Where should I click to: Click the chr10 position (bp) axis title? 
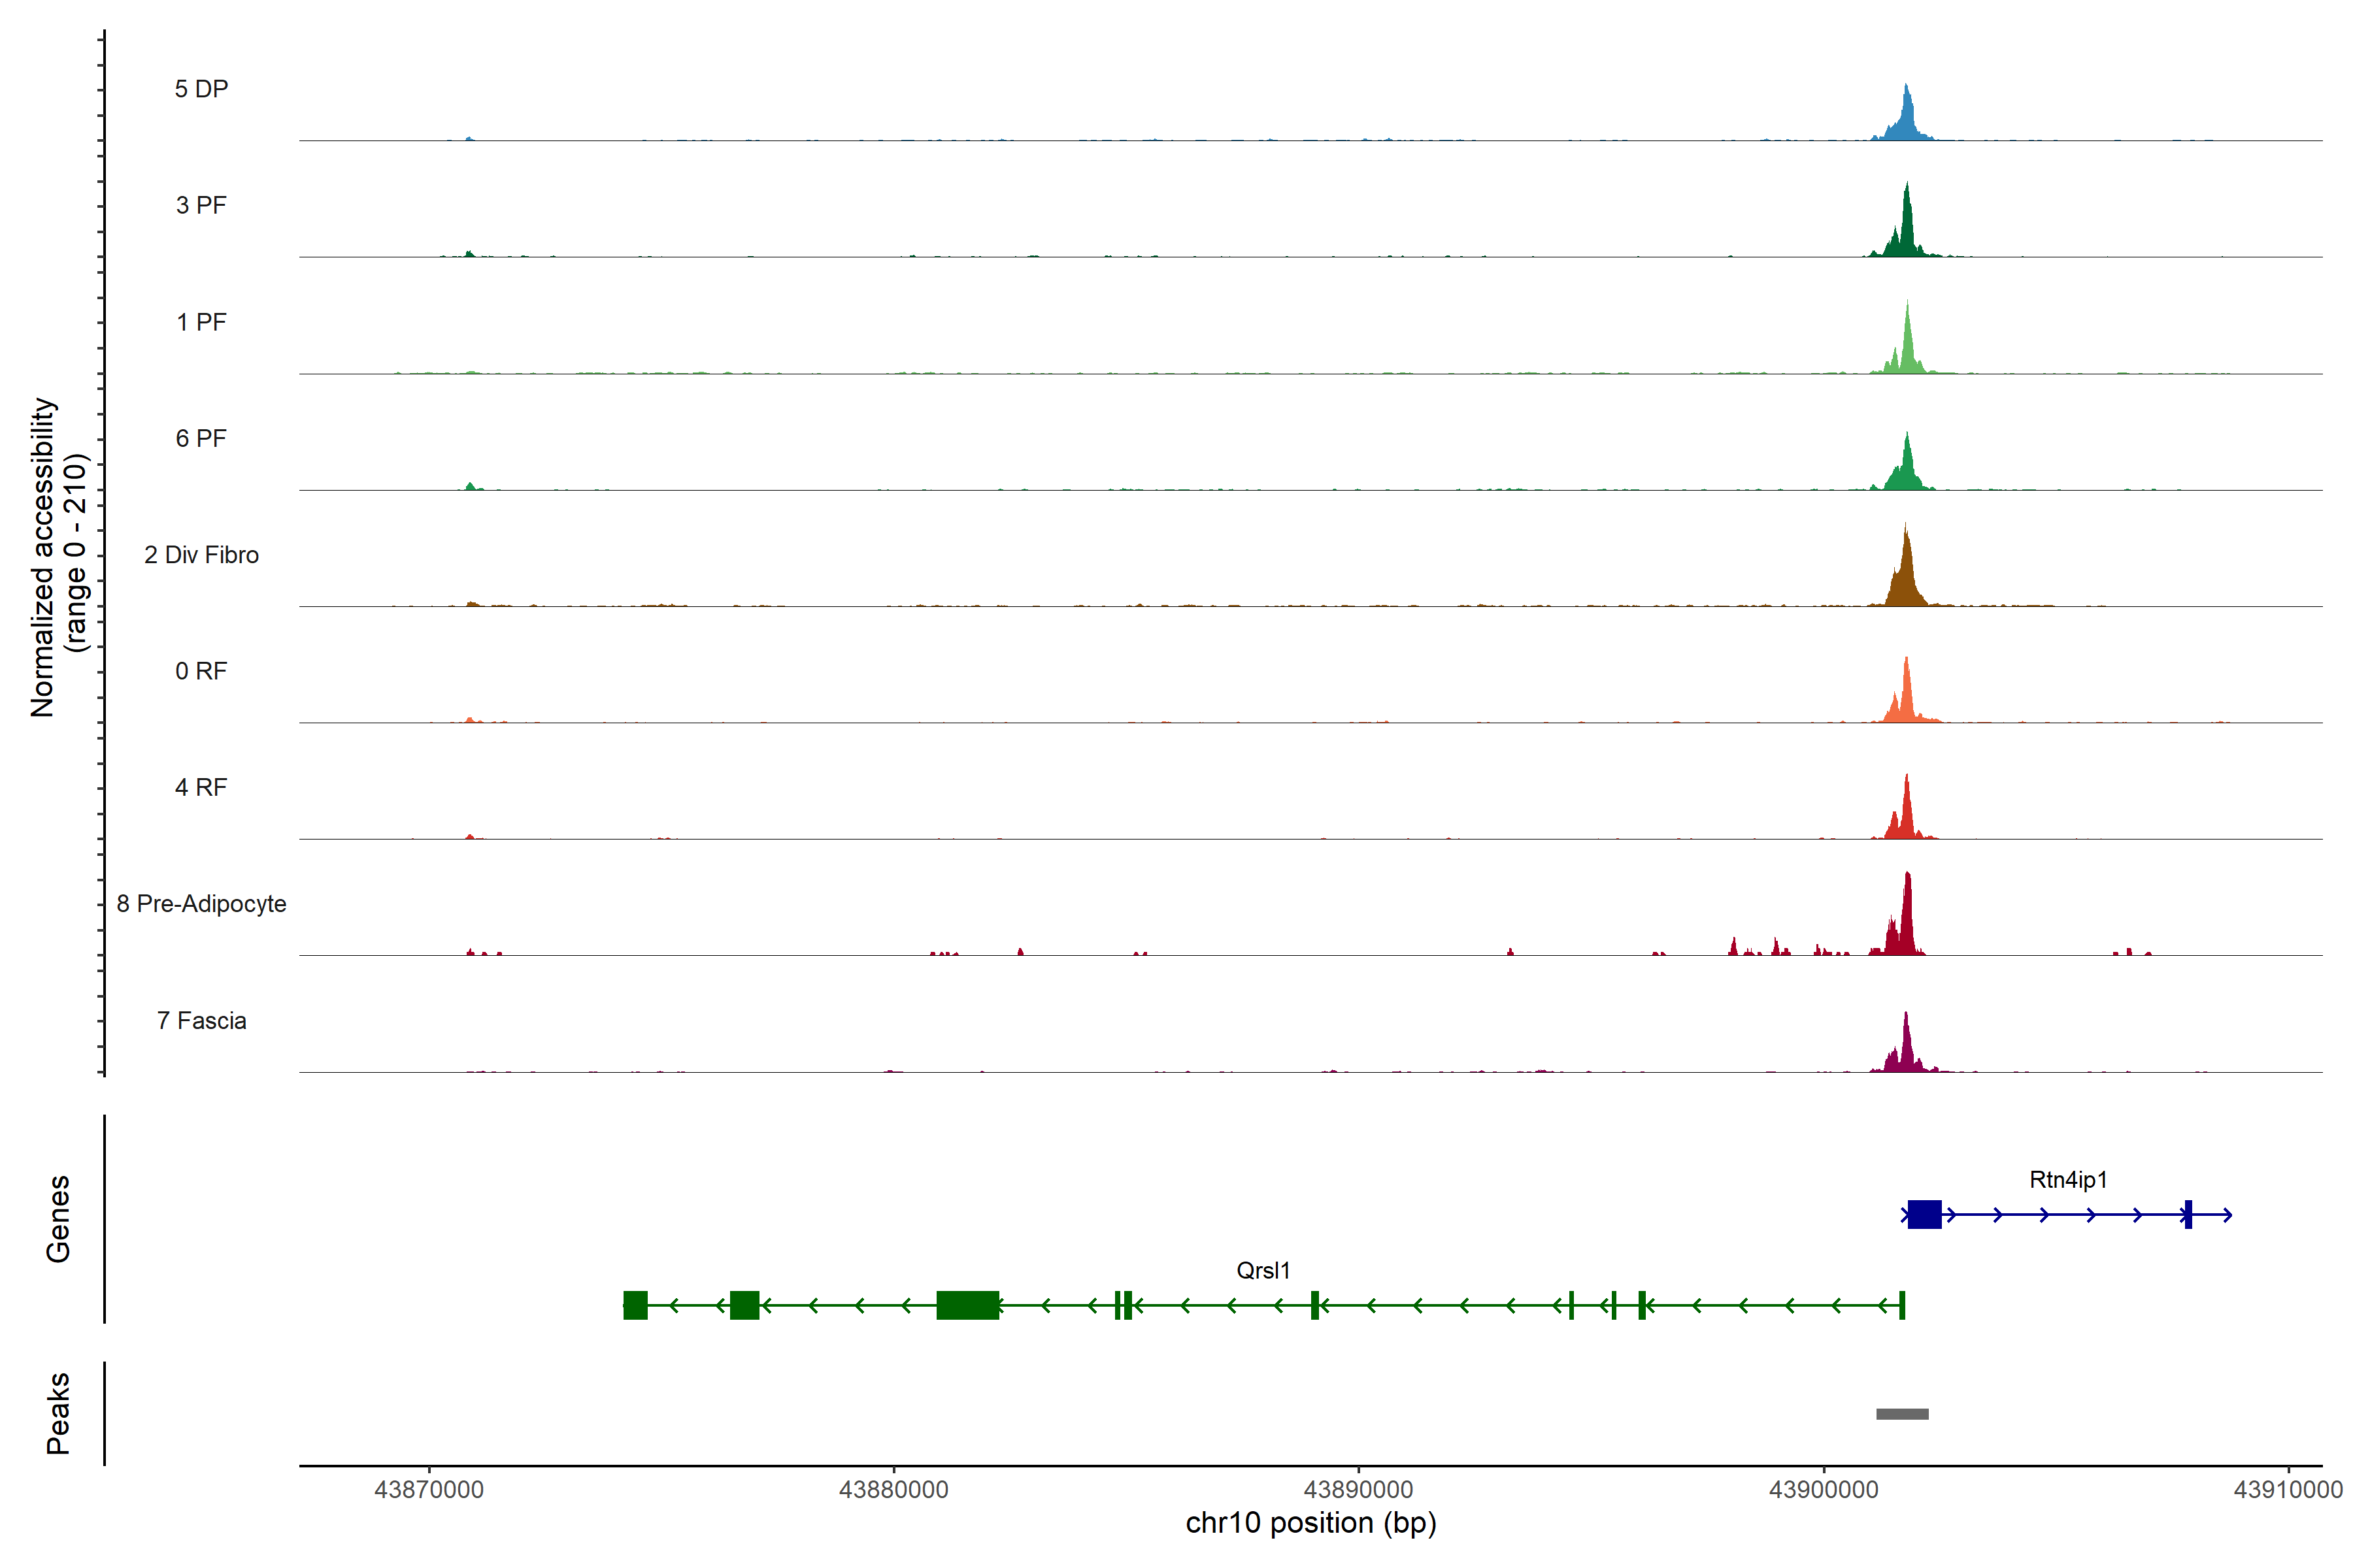point(1310,1523)
